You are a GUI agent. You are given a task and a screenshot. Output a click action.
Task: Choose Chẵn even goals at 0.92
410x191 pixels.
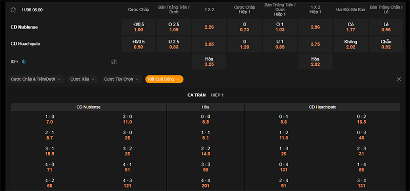(386, 44)
